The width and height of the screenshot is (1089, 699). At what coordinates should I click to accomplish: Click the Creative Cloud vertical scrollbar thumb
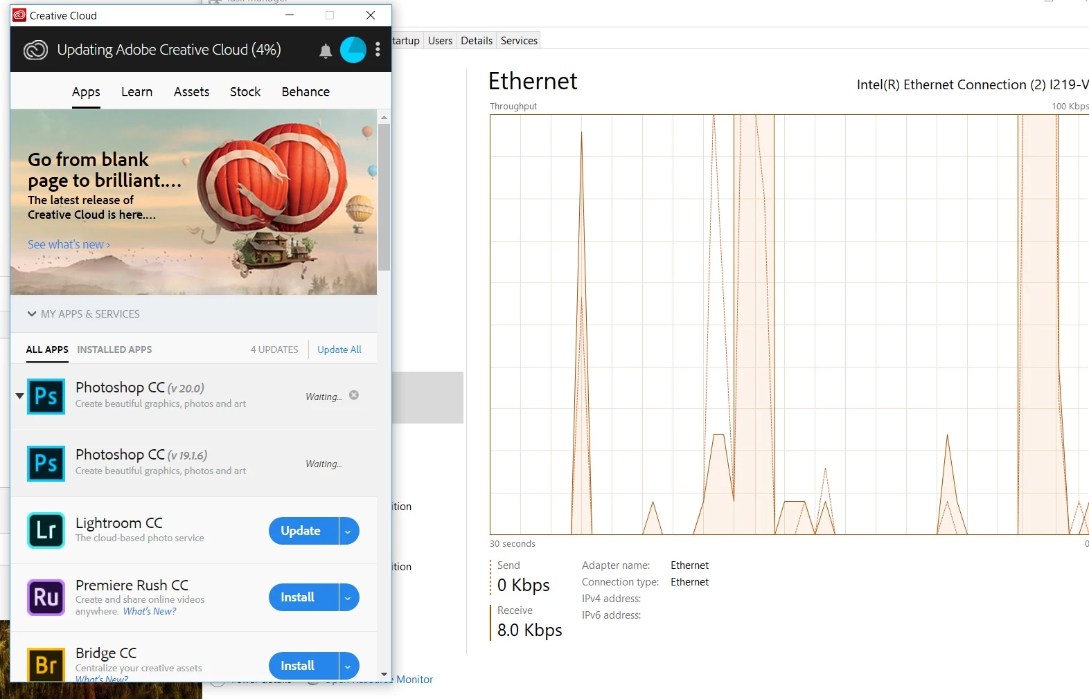click(x=384, y=197)
